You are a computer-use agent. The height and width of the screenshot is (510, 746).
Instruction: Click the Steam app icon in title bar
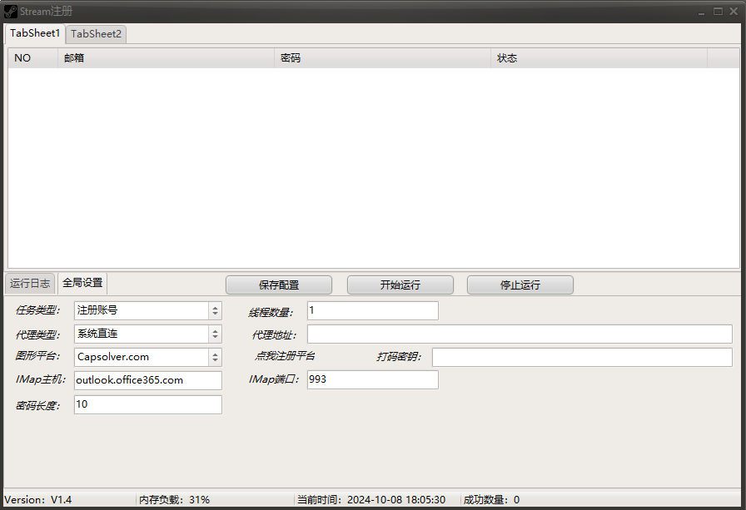[x=11, y=11]
